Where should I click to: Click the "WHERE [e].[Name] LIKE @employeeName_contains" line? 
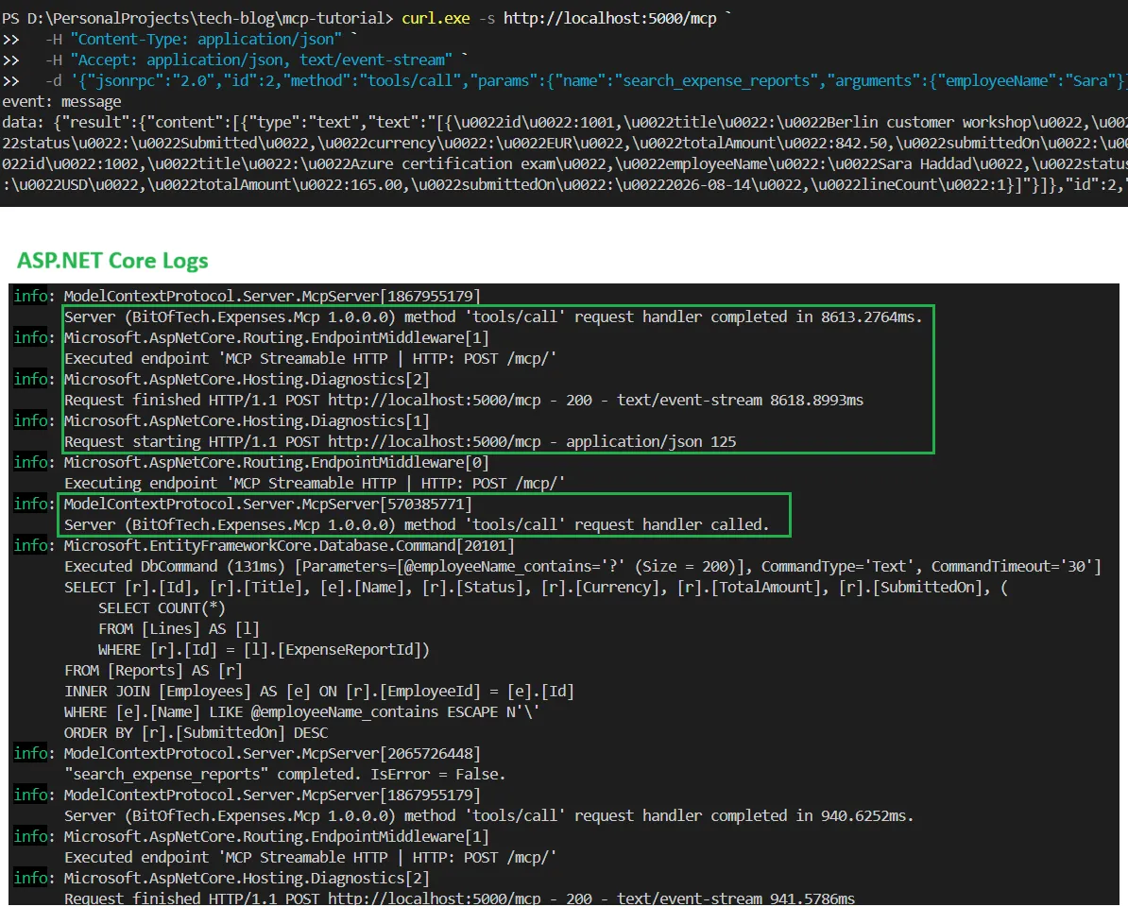pos(302,712)
